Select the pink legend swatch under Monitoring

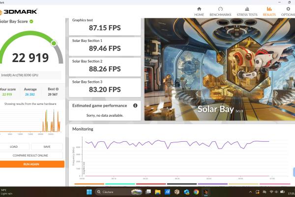coord(275,184)
